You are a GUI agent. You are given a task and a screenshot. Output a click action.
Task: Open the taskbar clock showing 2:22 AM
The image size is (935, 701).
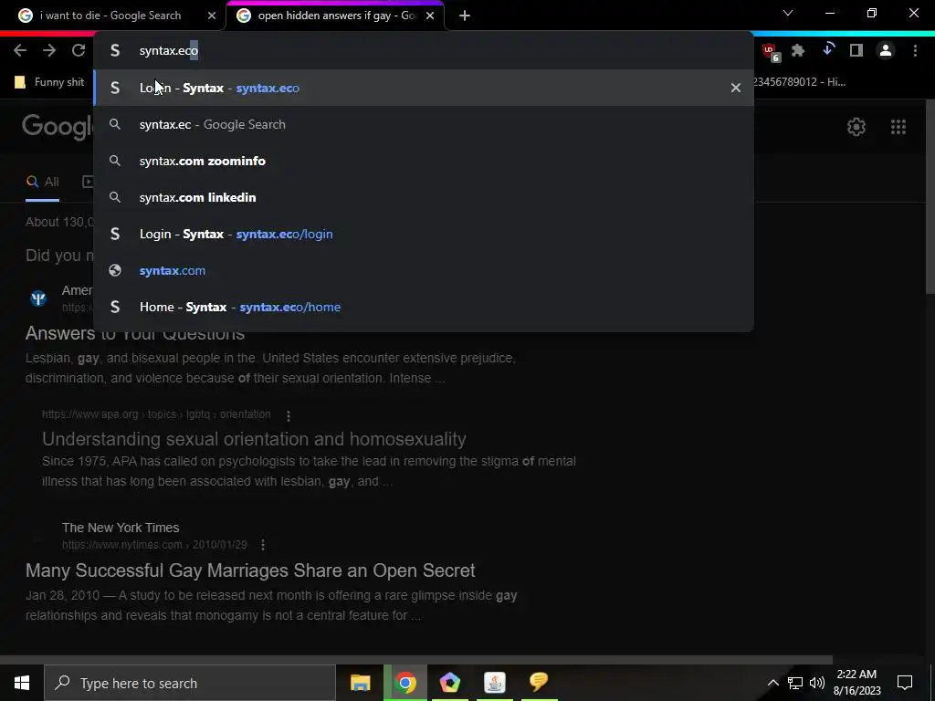[x=856, y=683]
